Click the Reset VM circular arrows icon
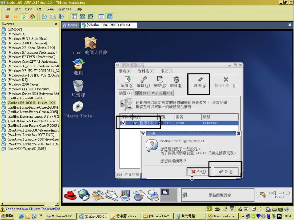Screen dimensions: 294x220 [32, 16]
